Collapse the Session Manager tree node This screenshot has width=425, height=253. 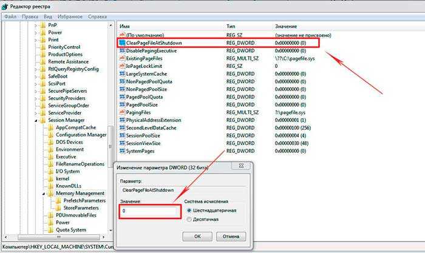click(x=36, y=121)
